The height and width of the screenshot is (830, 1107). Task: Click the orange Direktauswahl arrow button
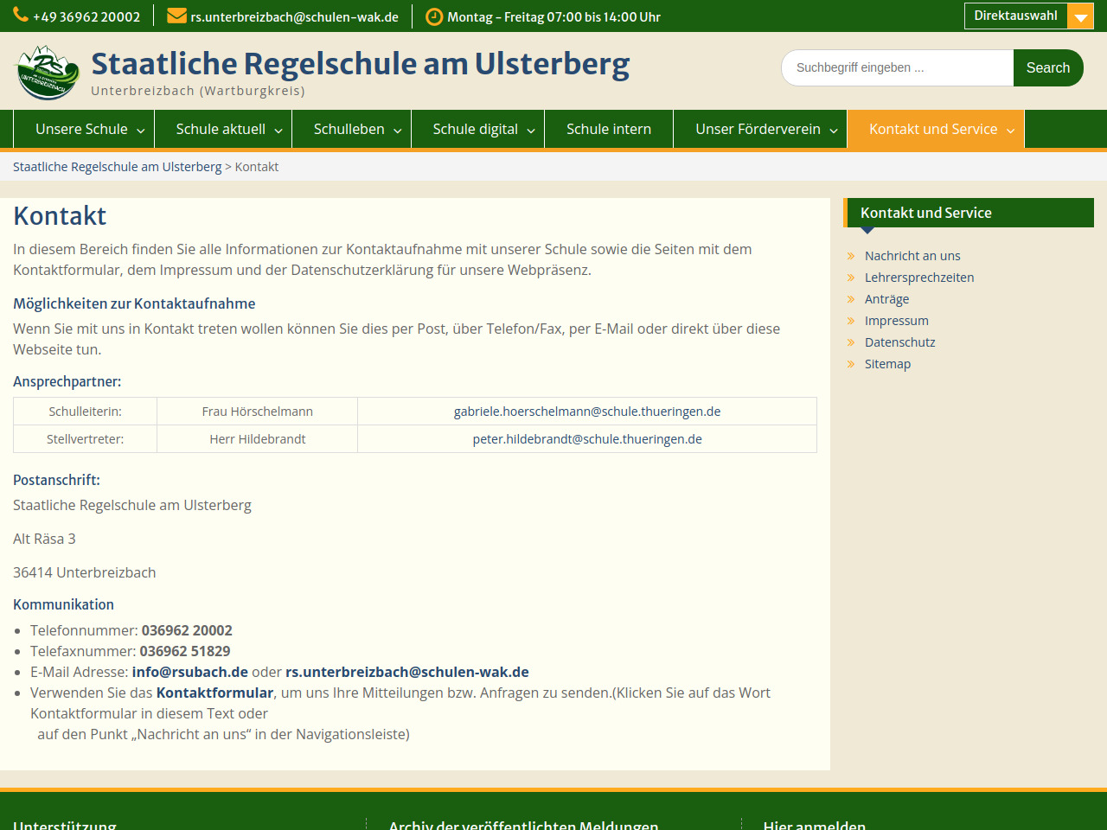tap(1080, 16)
